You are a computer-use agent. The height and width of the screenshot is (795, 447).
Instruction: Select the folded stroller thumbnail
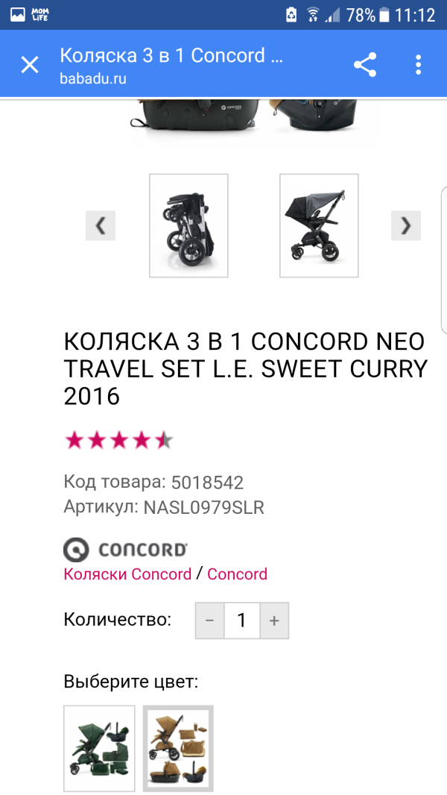click(188, 225)
